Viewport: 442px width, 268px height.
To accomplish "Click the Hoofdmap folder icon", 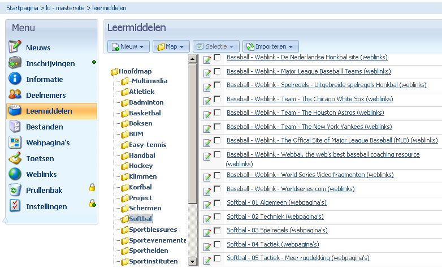I will [x=114, y=72].
